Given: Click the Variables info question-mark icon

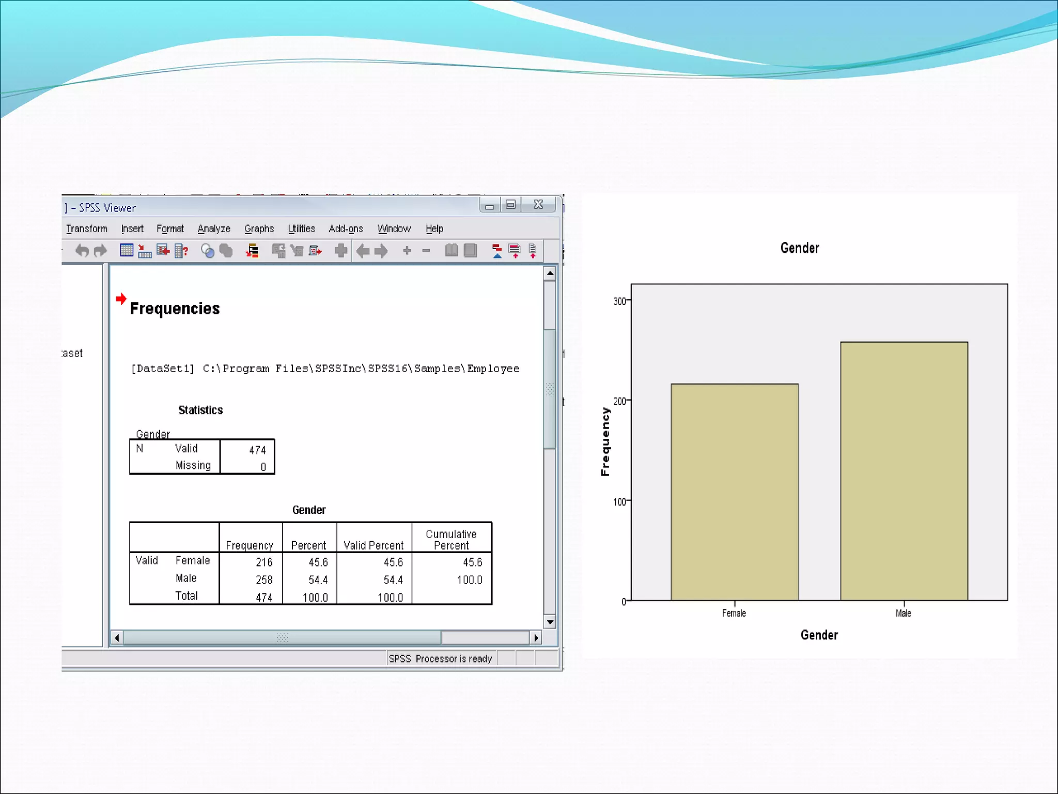Looking at the screenshot, I should pyautogui.click(x=181, y=251).
